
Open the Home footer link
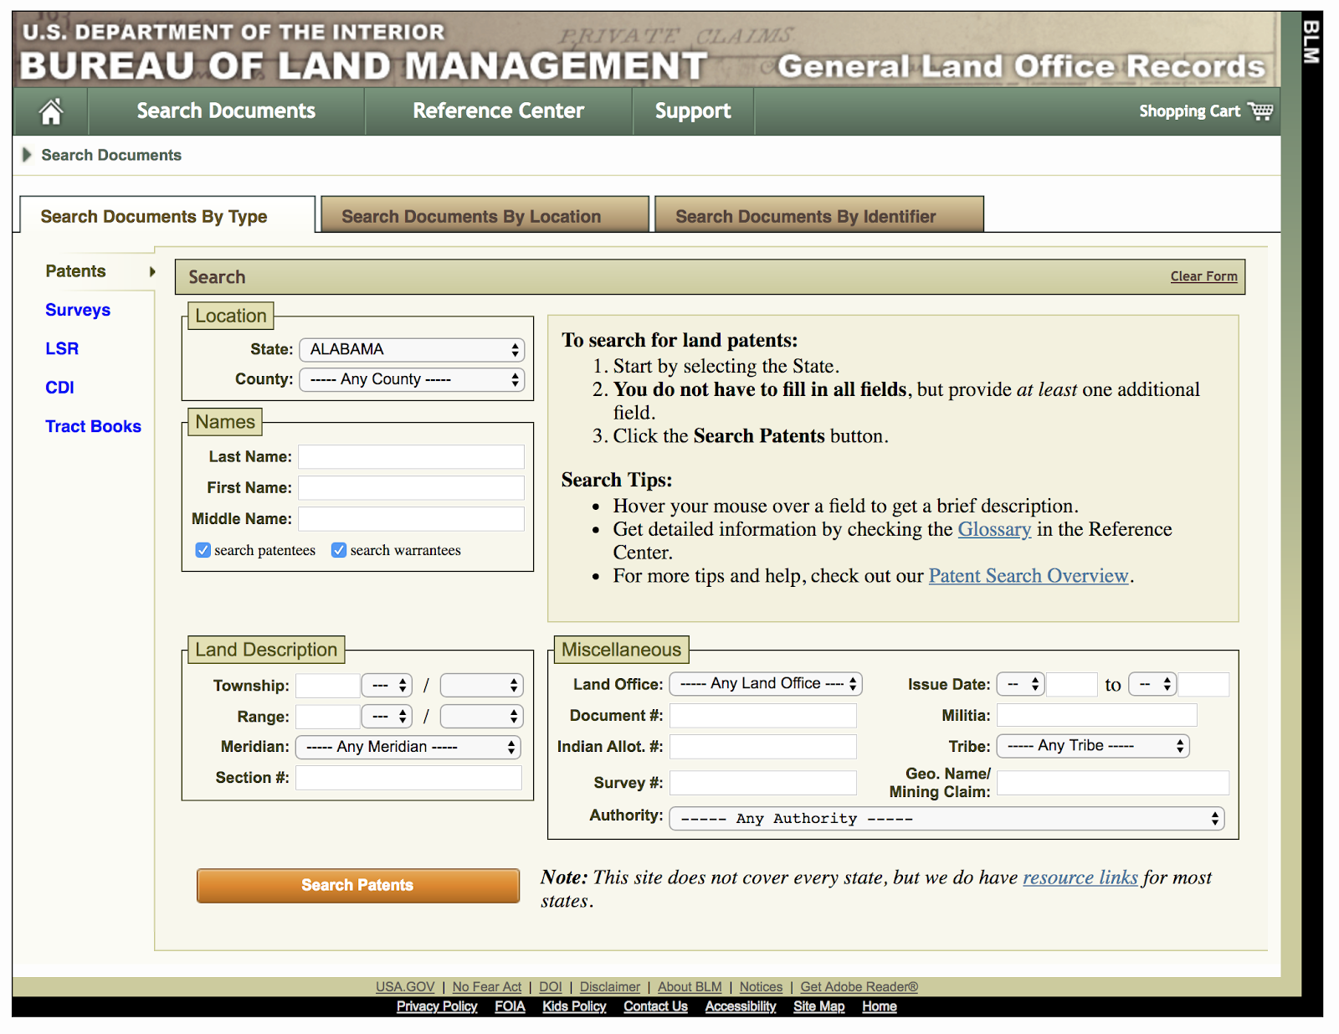click(x=880, y=1006)
